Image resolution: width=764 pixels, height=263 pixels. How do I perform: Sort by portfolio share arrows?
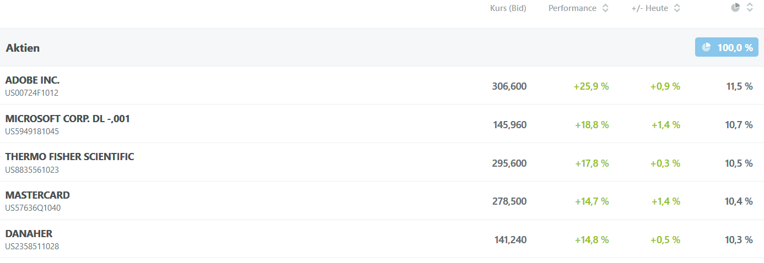750,8
